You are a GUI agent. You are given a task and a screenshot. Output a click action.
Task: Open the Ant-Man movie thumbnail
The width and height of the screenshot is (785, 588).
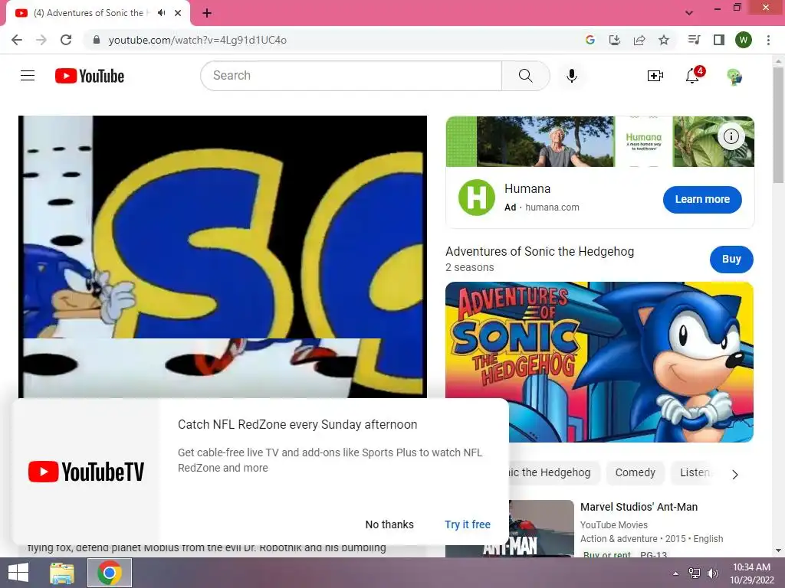tap(541, 528)
